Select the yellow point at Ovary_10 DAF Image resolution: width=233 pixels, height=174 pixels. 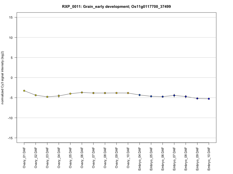coord(128,93)
